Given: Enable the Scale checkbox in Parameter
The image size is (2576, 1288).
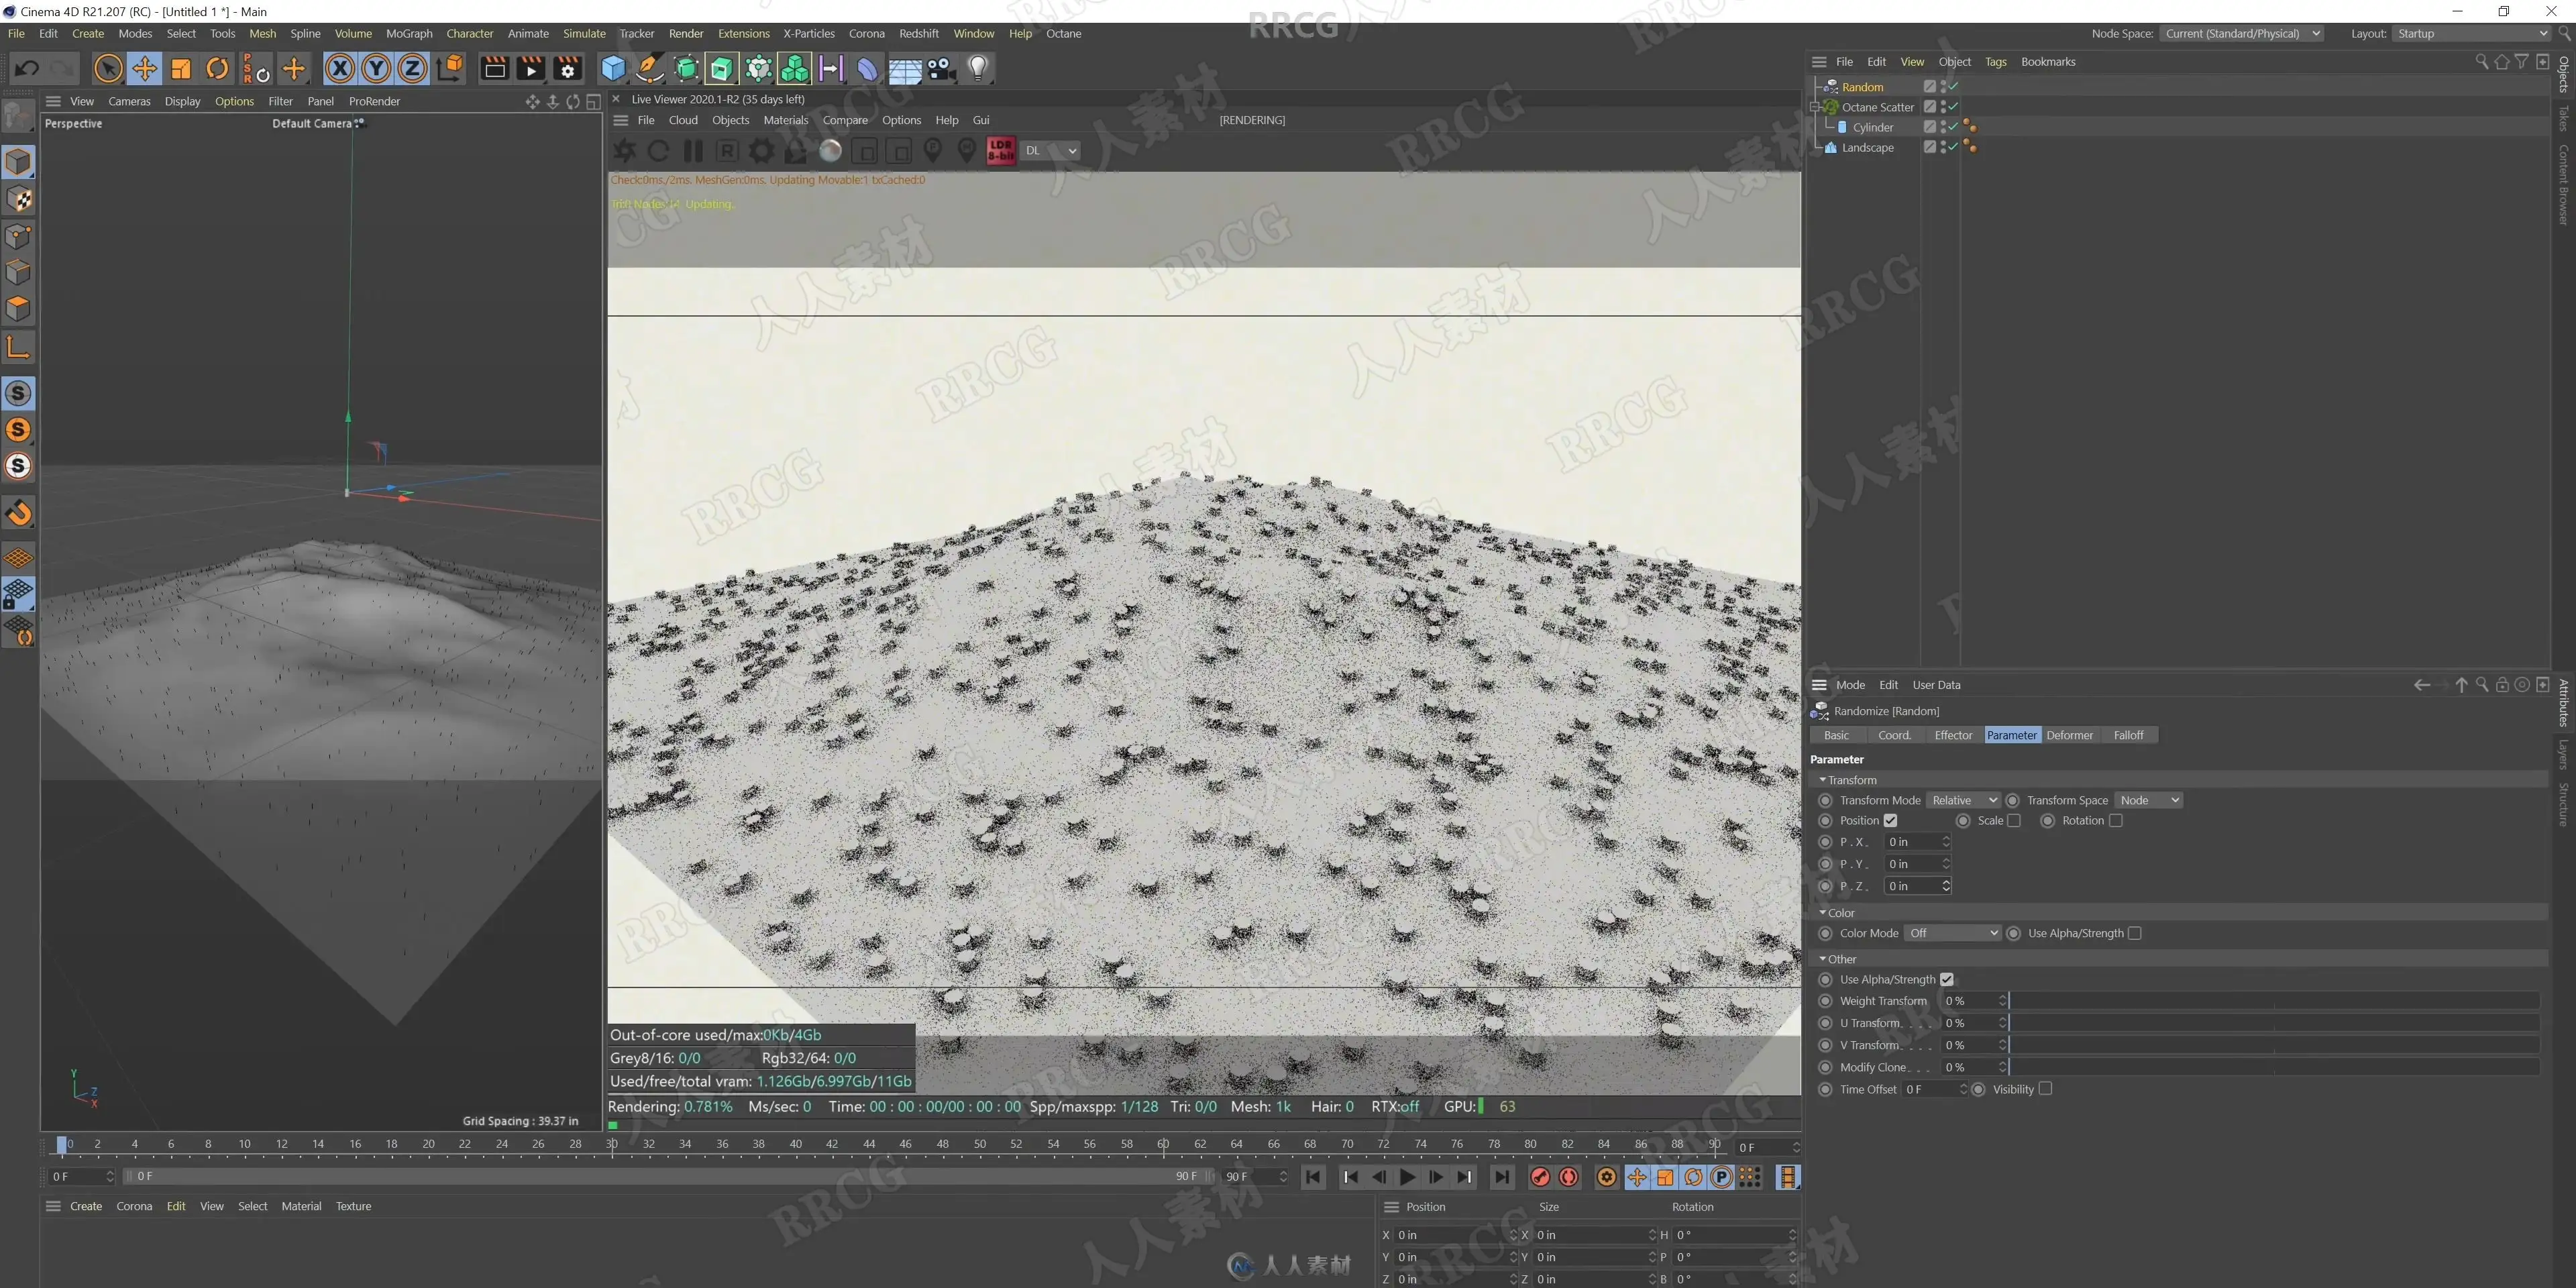Looking at the screenshot, I should pyautogui.click(x=2014, y=821).
